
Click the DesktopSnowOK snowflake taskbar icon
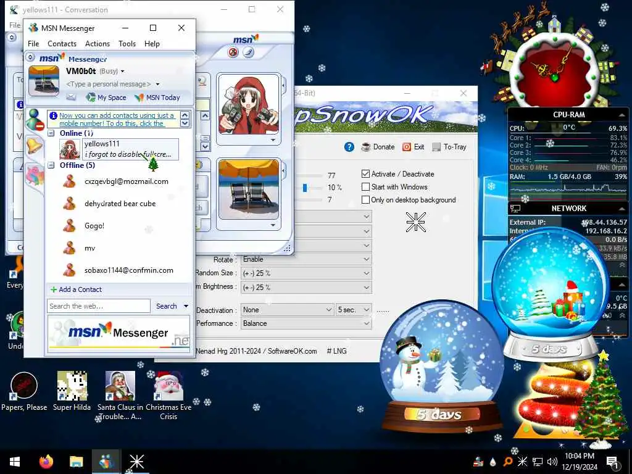136,462
